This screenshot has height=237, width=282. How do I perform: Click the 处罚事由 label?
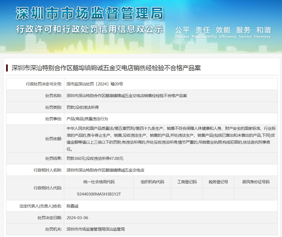[54, 119]
